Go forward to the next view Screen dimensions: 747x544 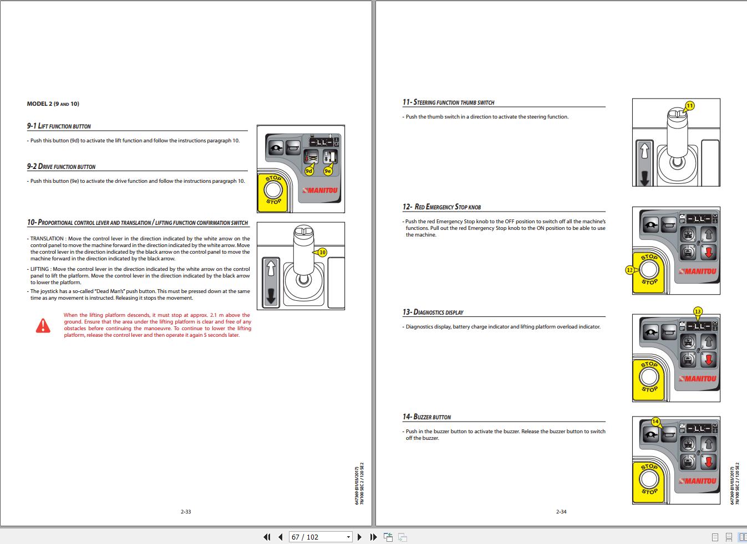[402, 536]
